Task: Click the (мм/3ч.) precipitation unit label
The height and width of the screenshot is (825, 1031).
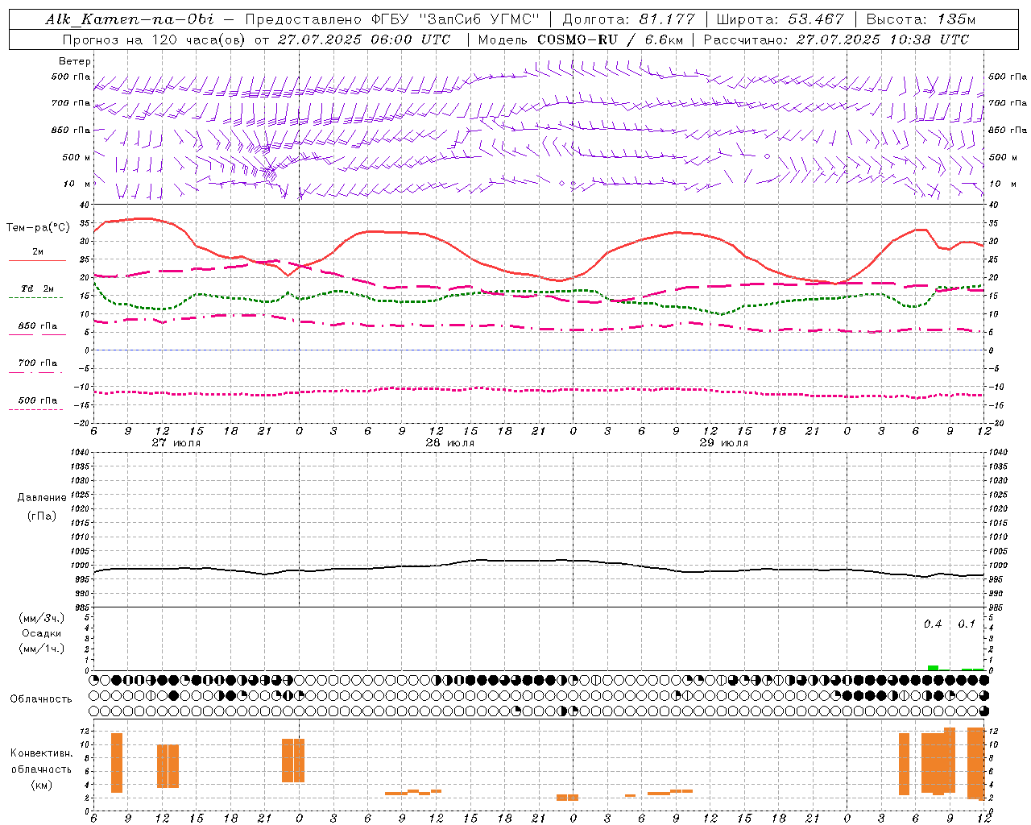Action: [42, 618]
